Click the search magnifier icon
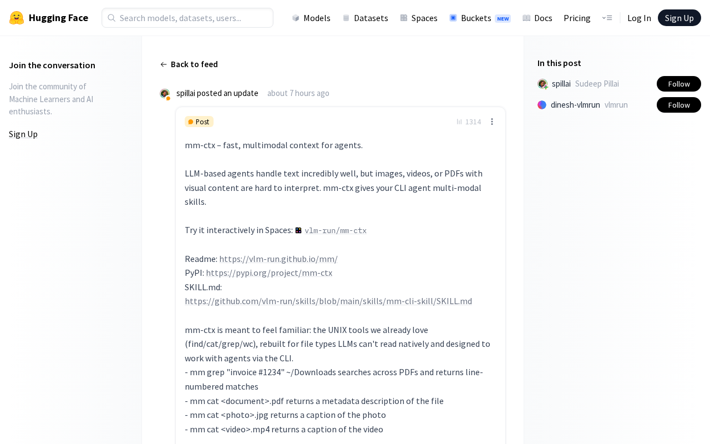 pos(111,18)
